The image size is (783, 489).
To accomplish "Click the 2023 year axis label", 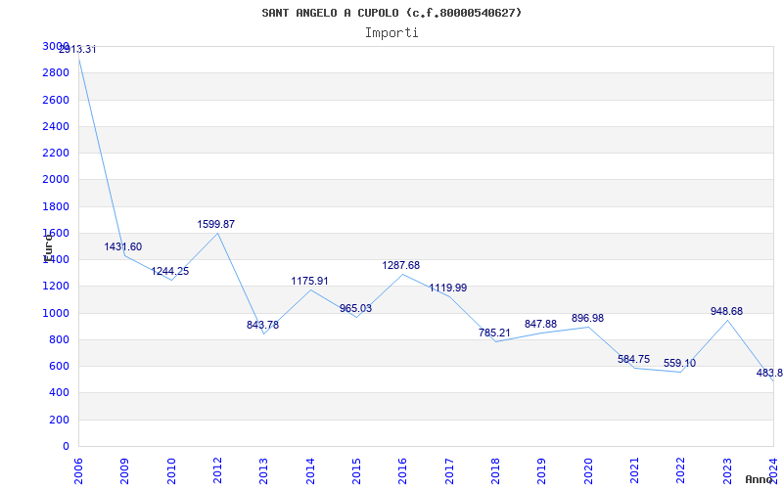I will (x=727, y=471).
